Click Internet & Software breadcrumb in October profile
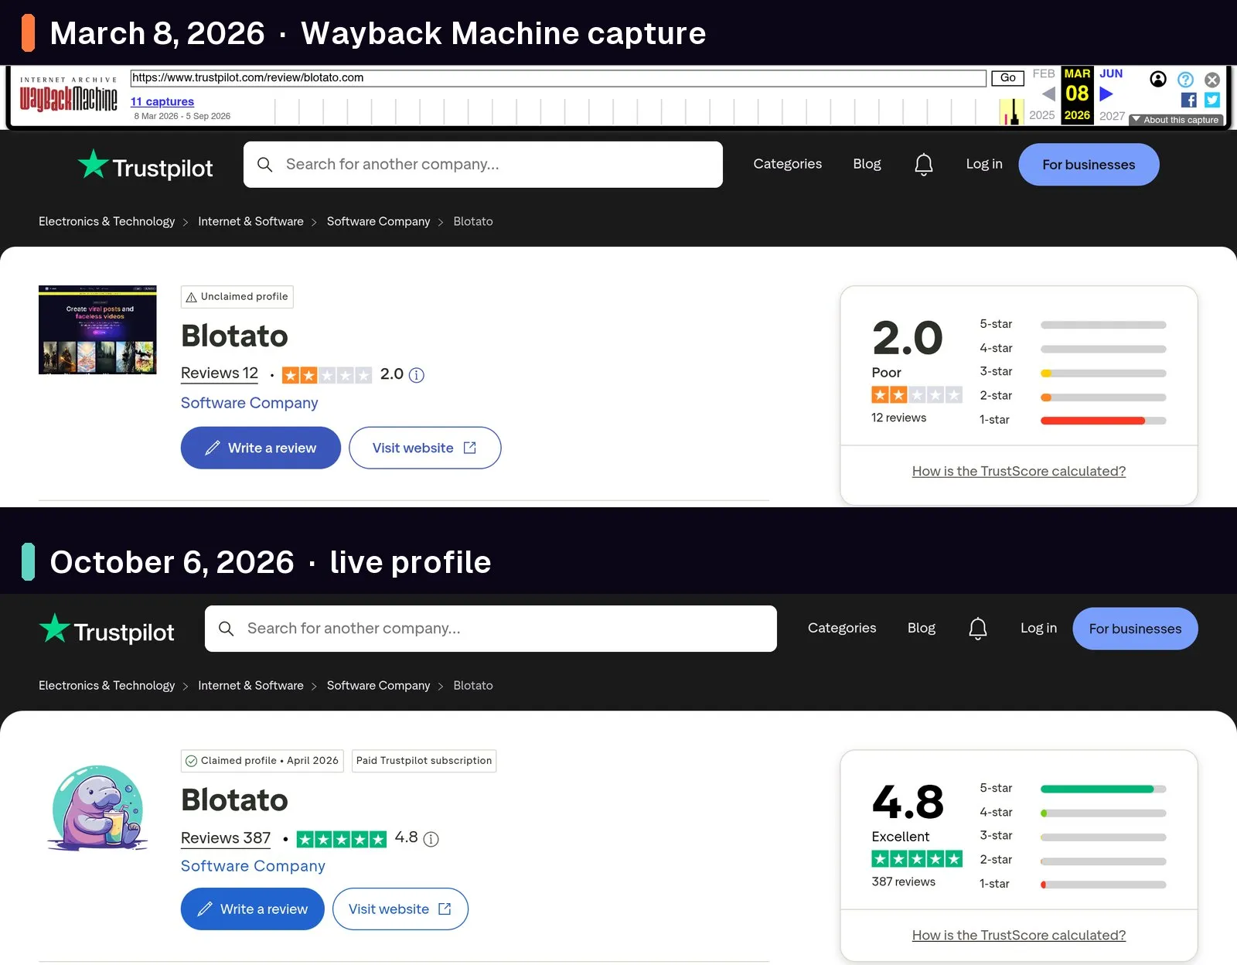This screenshot has width=1237, height=965. (250, 685)
